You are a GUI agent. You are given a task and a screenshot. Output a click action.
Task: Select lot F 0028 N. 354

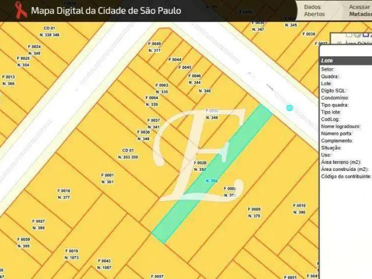point(200,166)
